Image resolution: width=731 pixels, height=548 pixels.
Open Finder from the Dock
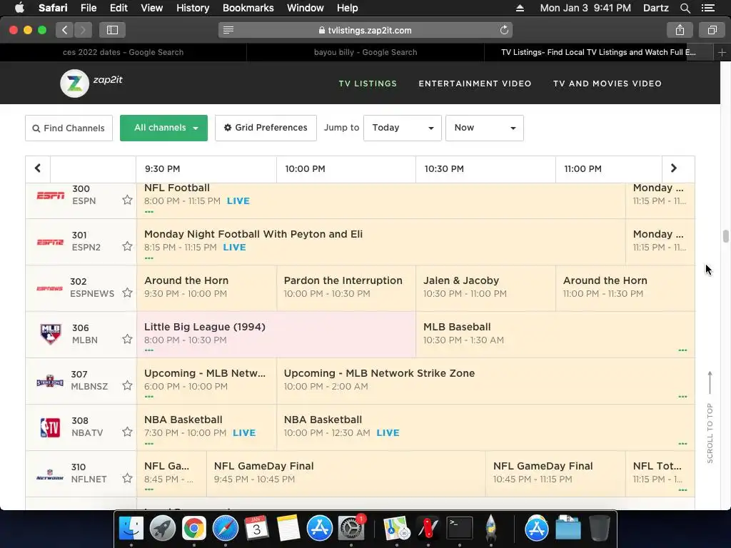click(x=131, y=528)
